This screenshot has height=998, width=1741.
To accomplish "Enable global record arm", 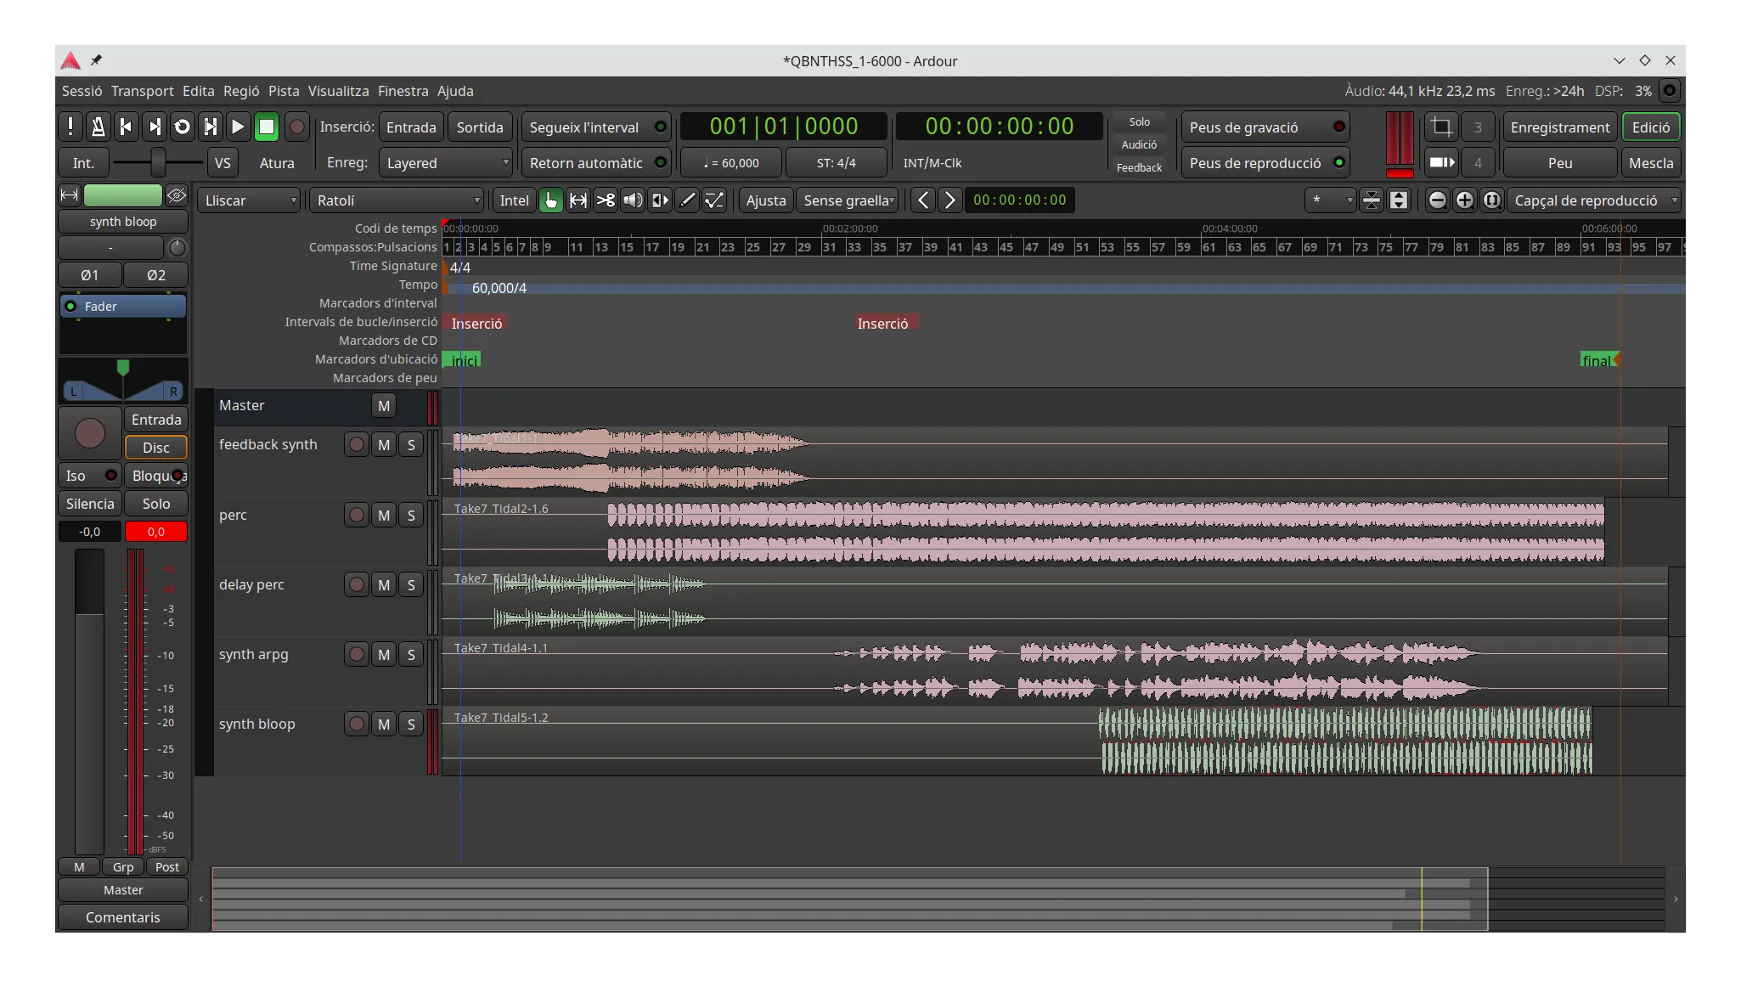I will click(296, 127).
